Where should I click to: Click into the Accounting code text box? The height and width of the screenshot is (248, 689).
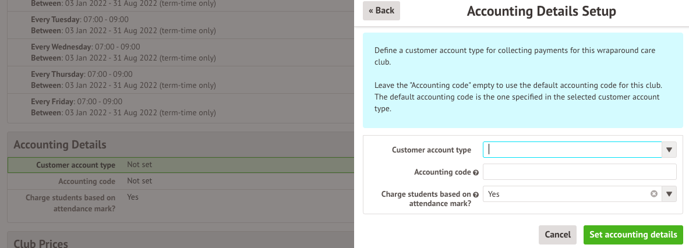pyautogui.click(x=579, y=172)
